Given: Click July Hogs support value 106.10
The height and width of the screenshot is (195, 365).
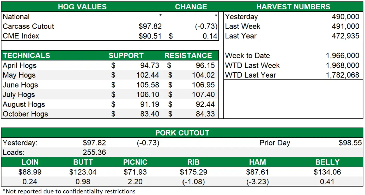Looking at the screenshot, I should [148, 95].
